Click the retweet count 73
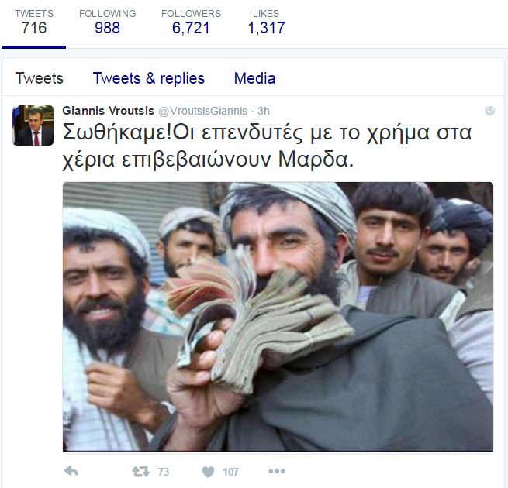This screenshot has width=508, height=488. (164, 472)
